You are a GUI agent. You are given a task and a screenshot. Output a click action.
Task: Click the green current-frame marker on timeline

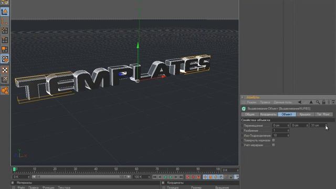14,170
